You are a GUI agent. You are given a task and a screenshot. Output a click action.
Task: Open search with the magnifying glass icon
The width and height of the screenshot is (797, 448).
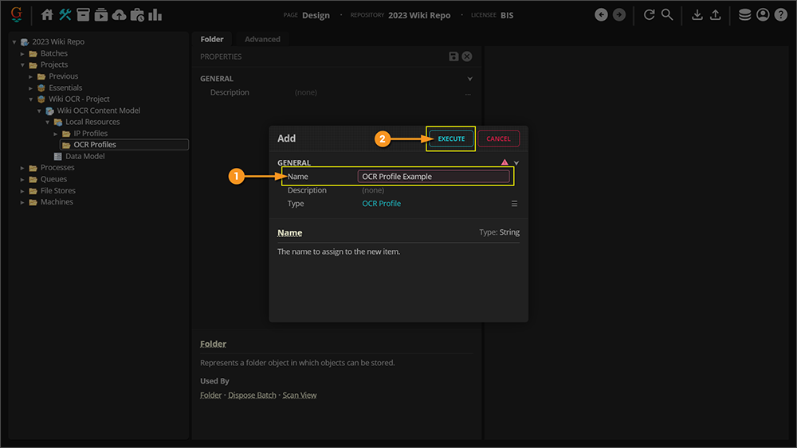[667, 14]
